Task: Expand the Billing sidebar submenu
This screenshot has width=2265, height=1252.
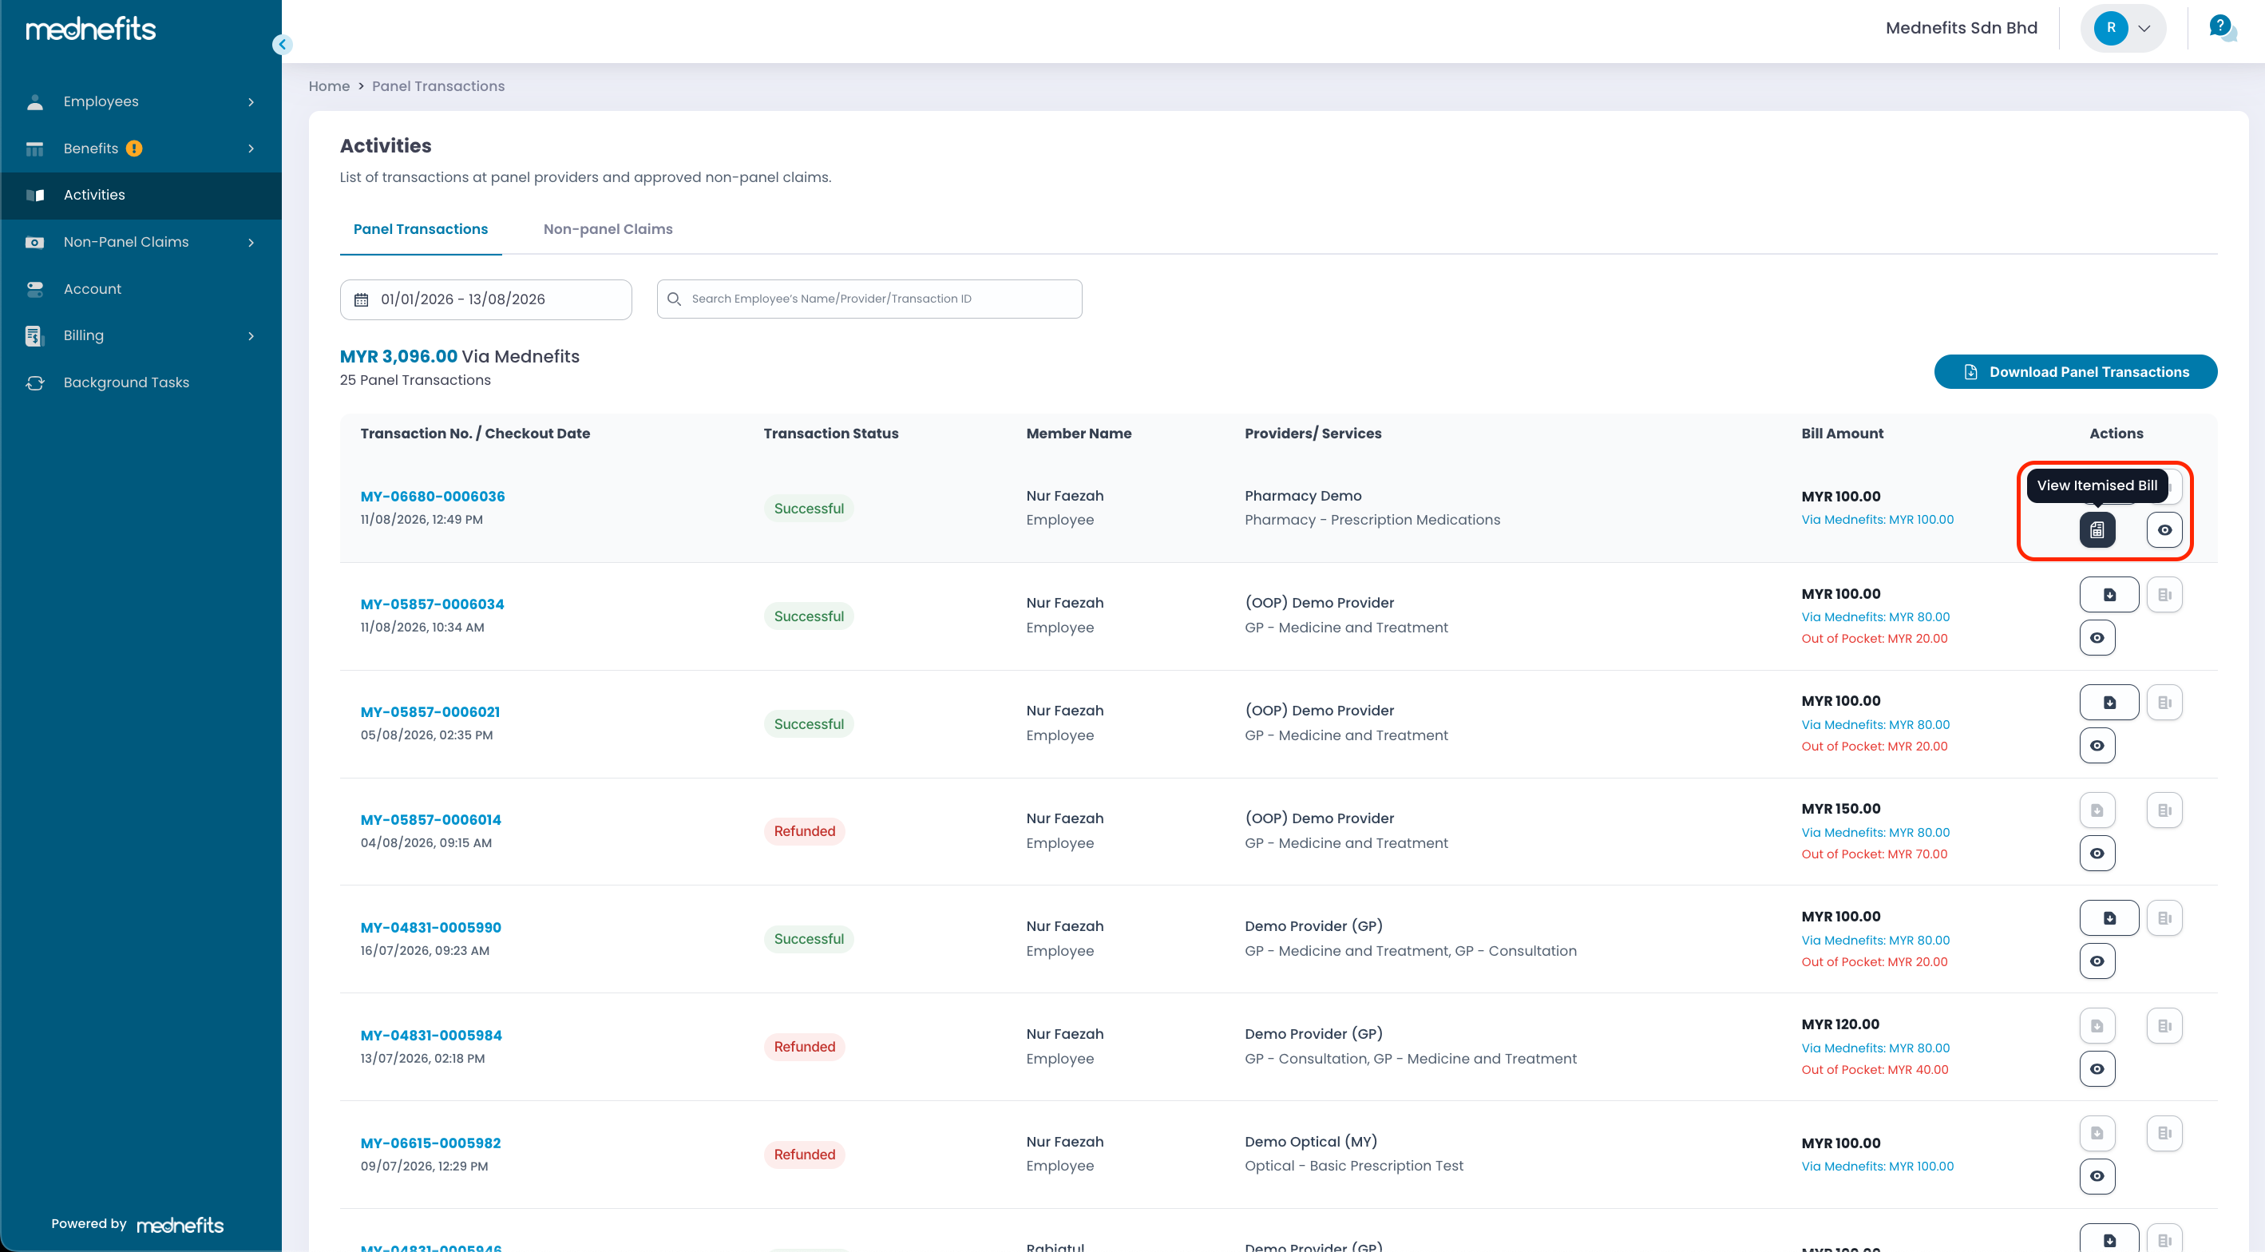Action: click(251, 336)
